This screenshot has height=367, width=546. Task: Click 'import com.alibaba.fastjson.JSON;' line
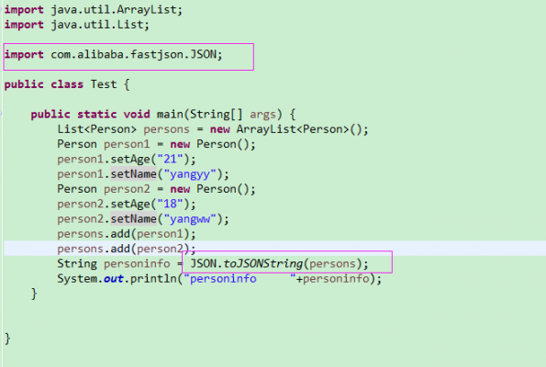(113, 55)
